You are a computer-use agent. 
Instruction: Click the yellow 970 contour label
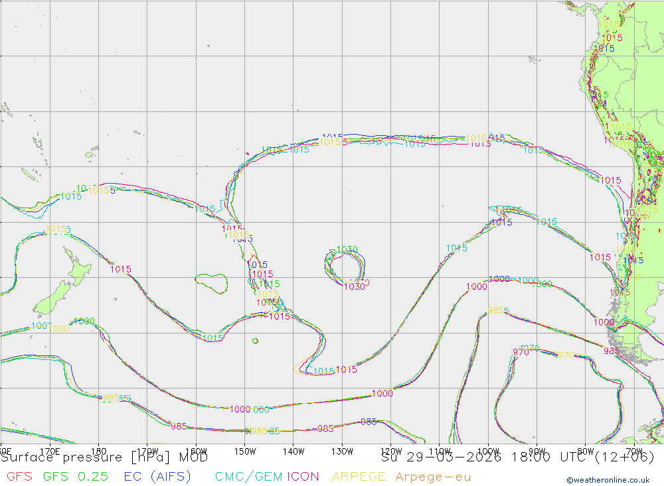(x=566, y=355)
